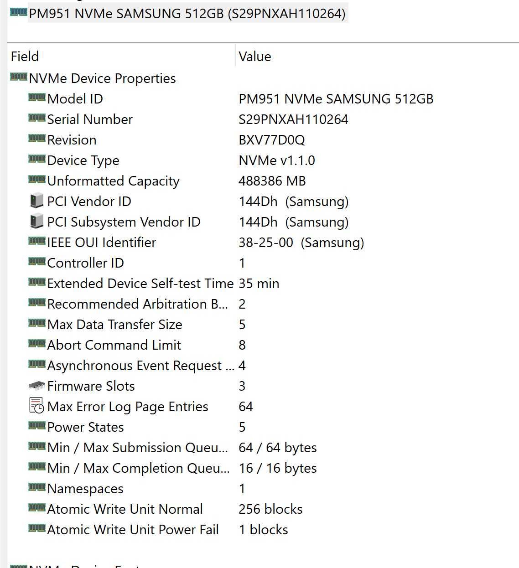Select the Namespaces field label

tap(85, 489)
